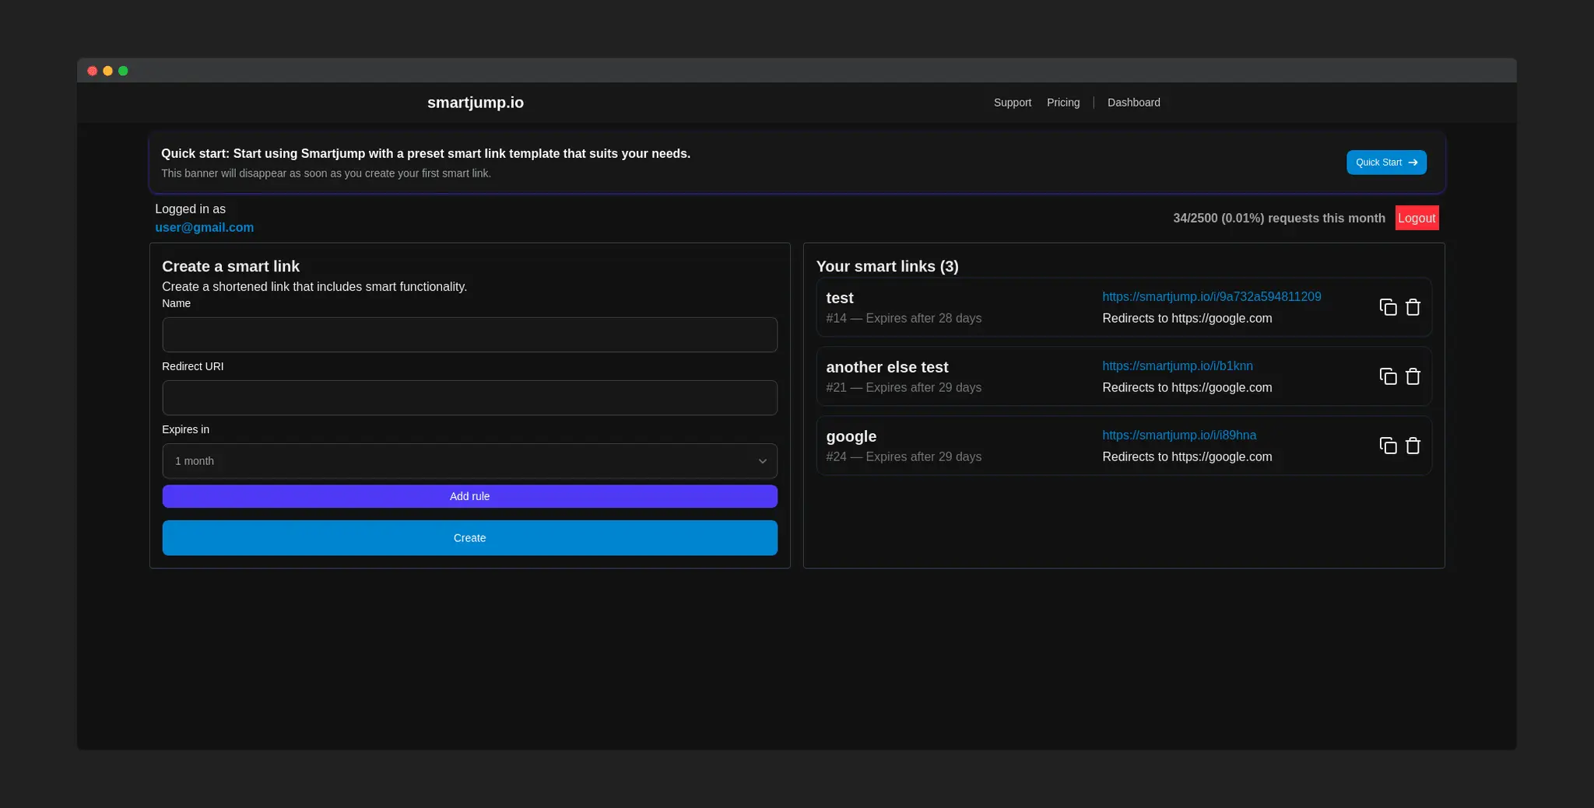Copy the 'google' smart link
The height and width of the screenshot is (808, 1594).
click(1388, 446)
